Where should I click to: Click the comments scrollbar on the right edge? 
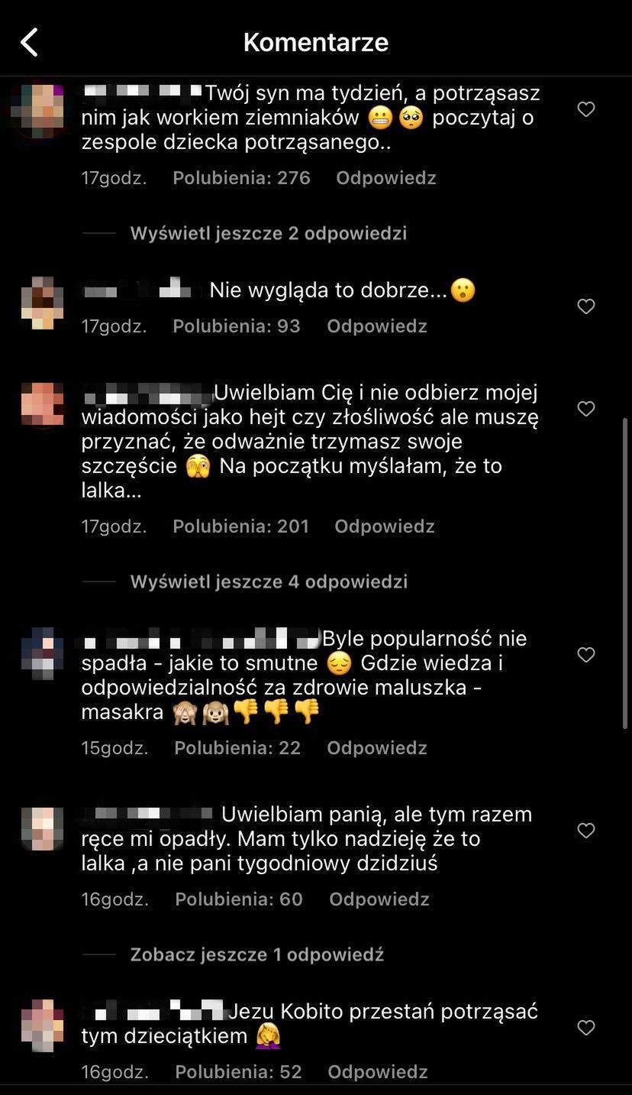pyautogui.click(x=626, y=573)
